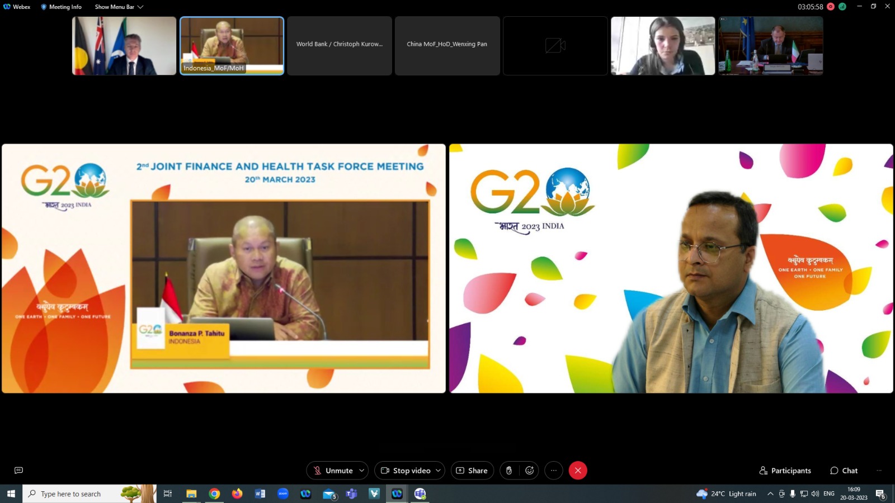The width and height of the screenshot is (895, 503).
Task: Open network settings from the system tray
Action: coord(804,493)
